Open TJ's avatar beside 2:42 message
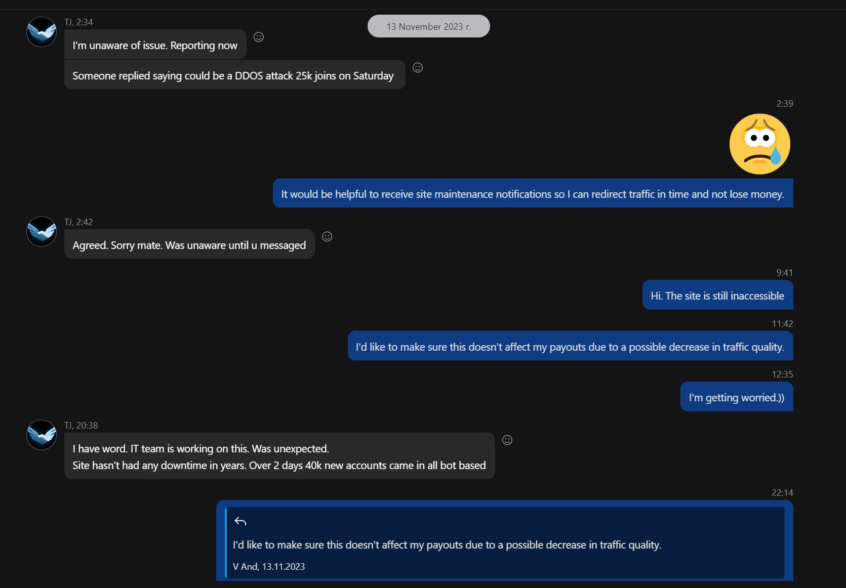 (42, 232)
